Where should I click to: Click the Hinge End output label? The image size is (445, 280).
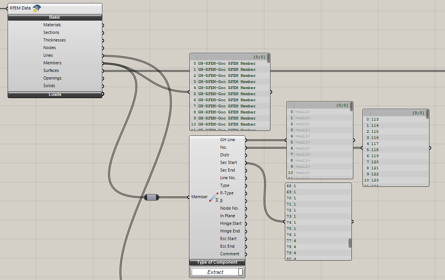coord(230,231)
